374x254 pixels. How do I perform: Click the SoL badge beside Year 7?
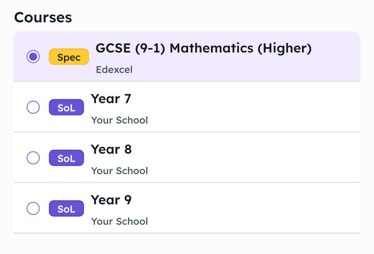click(x=66, y=108)
